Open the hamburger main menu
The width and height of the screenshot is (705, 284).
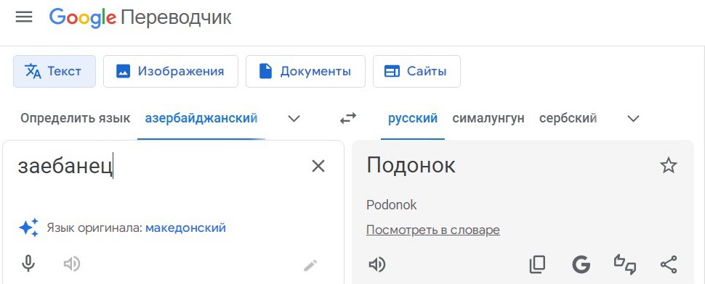coord(24,17)
